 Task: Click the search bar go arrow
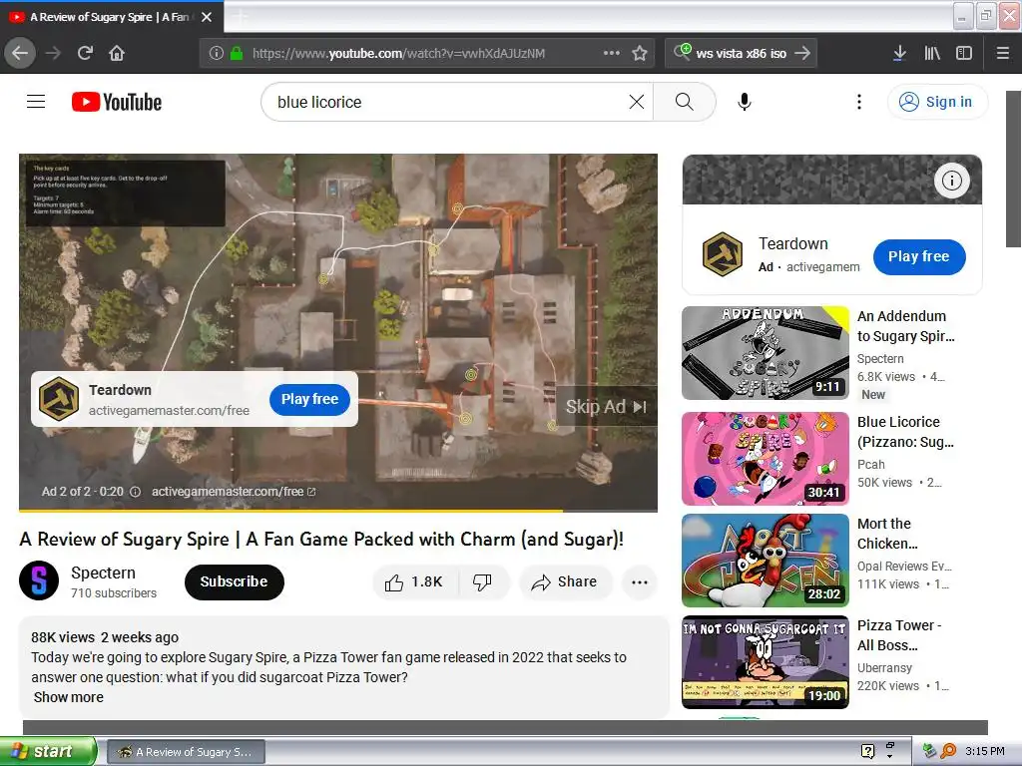(x=803, y=53)
